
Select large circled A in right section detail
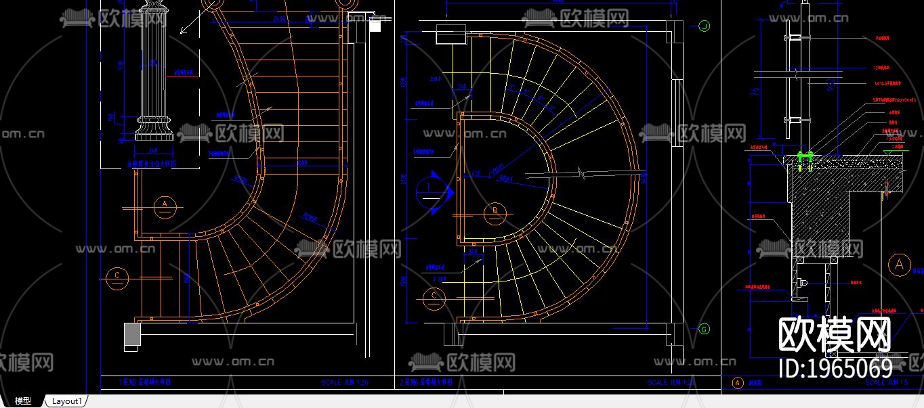(899, 265)
